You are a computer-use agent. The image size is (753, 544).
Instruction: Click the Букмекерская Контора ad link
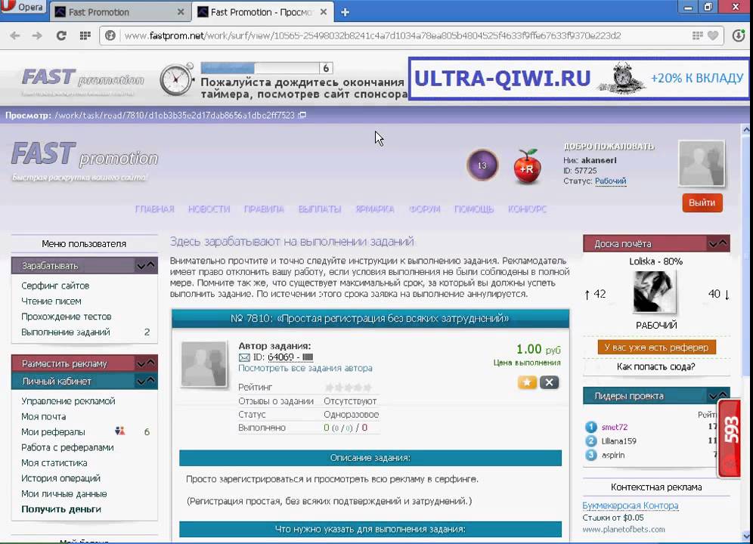tap(631, 505)
